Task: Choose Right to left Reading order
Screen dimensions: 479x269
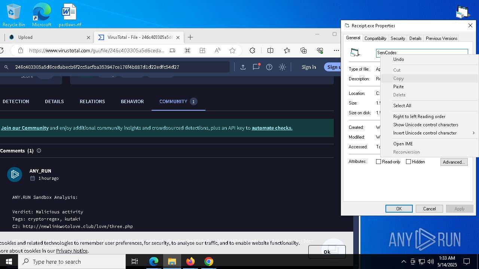Action: pyautogui.click(x=429, y=117)
